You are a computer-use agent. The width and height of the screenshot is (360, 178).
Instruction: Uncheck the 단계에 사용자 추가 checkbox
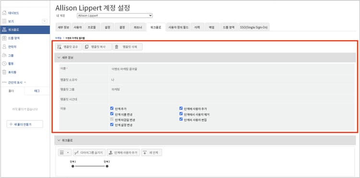[x=181, y=108]
